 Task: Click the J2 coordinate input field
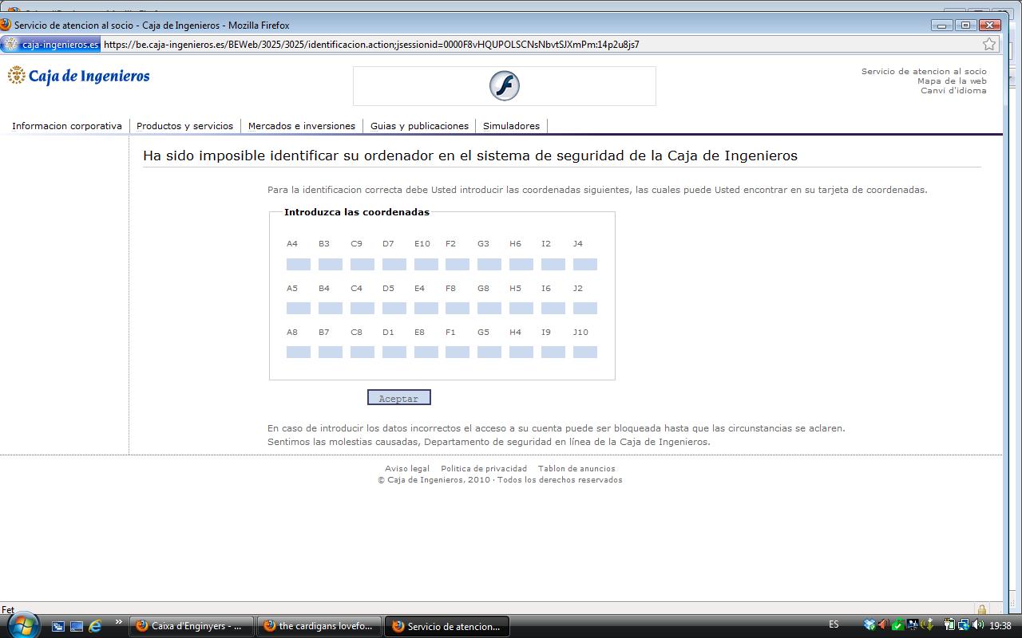tap(585, 308)
